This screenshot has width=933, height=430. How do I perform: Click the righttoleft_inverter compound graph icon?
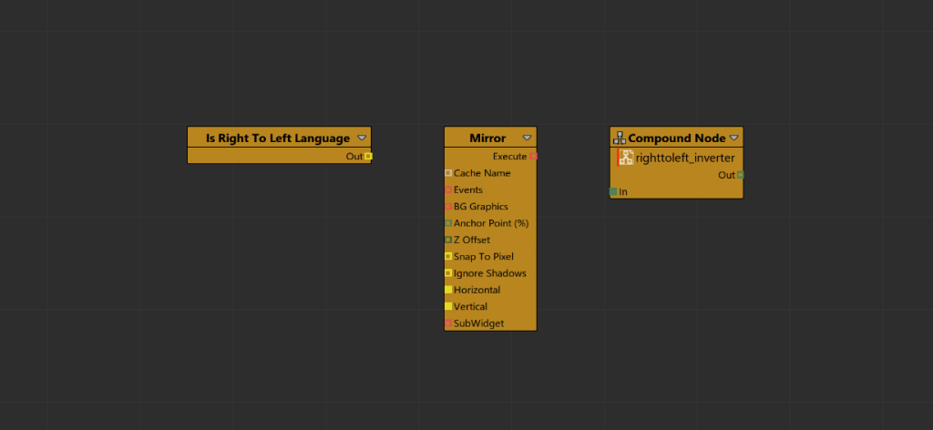625,158
